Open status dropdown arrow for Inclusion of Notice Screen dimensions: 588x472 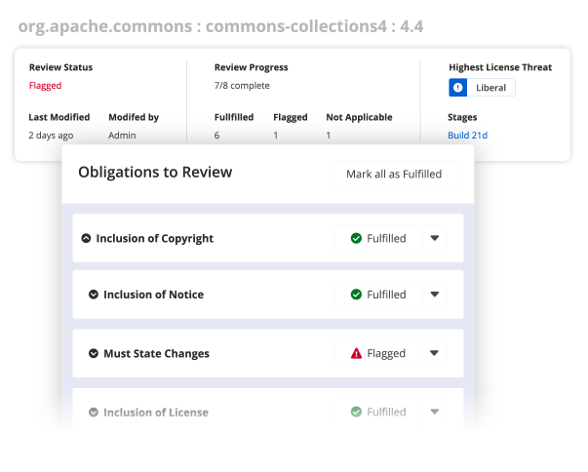point(435,295)
